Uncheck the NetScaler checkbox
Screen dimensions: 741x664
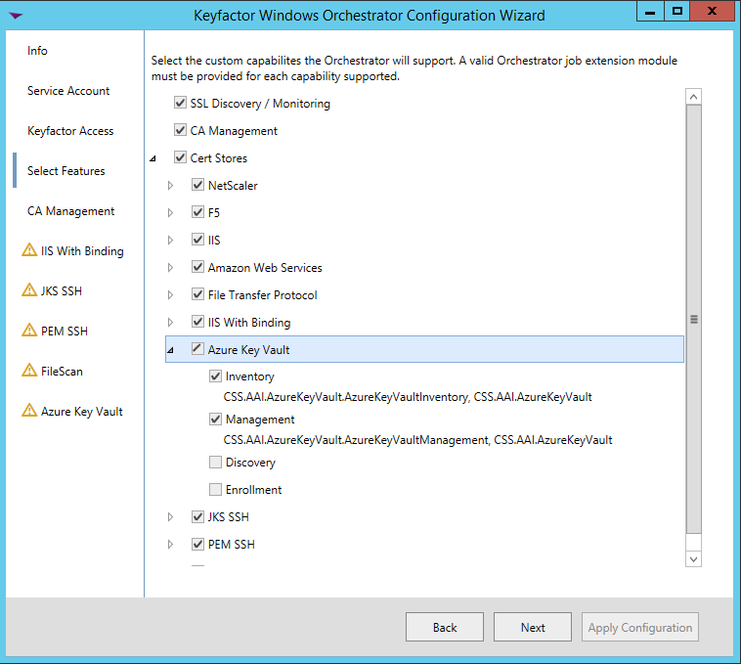coord(197,185)
